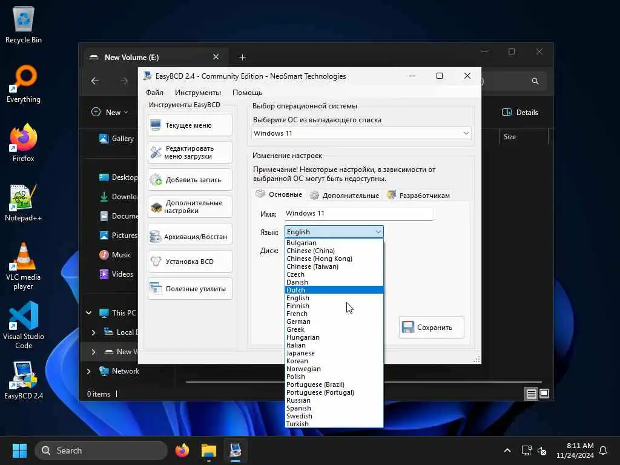Viewport: 620px width, 465px height.
Task: Expand Network node in File Explorer
Action: point(89,371)
